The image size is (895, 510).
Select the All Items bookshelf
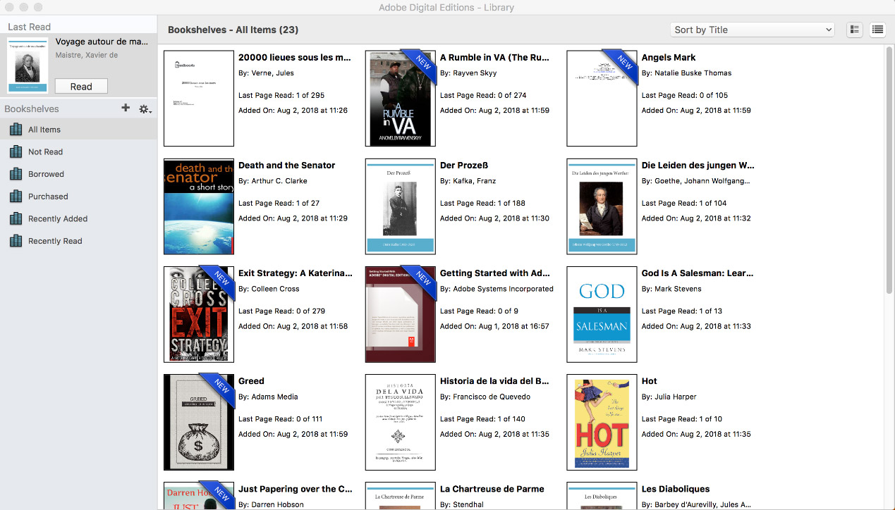(x=44, y=130)
